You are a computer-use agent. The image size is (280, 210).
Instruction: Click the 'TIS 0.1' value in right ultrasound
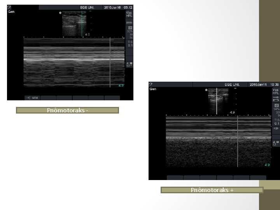coord(276,122)
